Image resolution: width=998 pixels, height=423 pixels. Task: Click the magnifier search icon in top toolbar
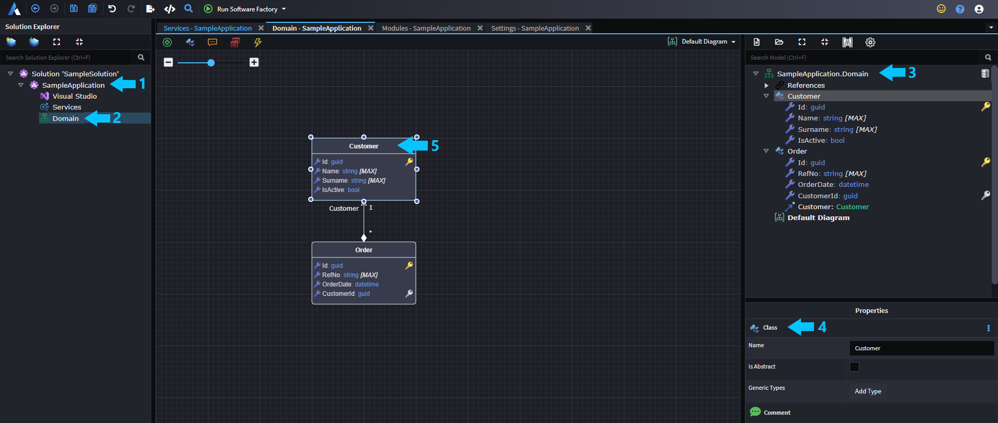189,9
